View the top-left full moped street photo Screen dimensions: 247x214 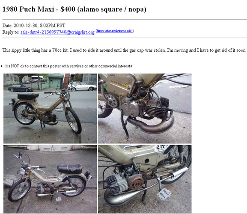pyautogui.click(x=50, y=108)
